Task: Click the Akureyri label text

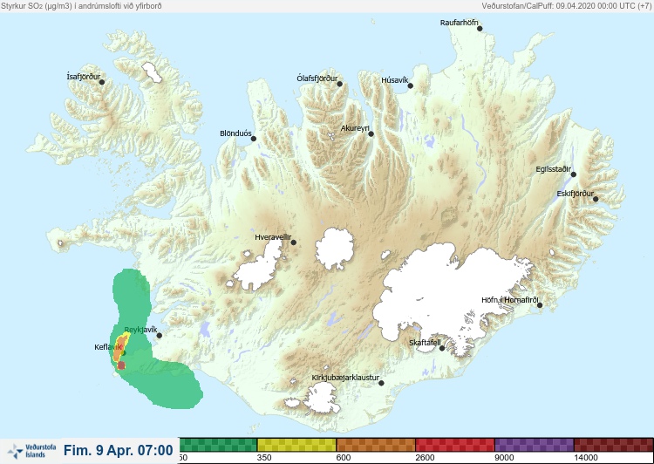Action: [x=355, y=128]
